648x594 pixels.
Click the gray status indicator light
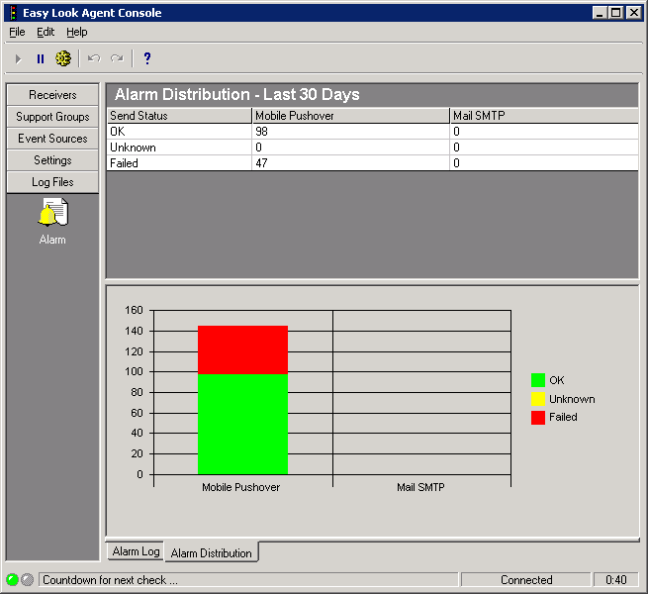tap(28, 579)
